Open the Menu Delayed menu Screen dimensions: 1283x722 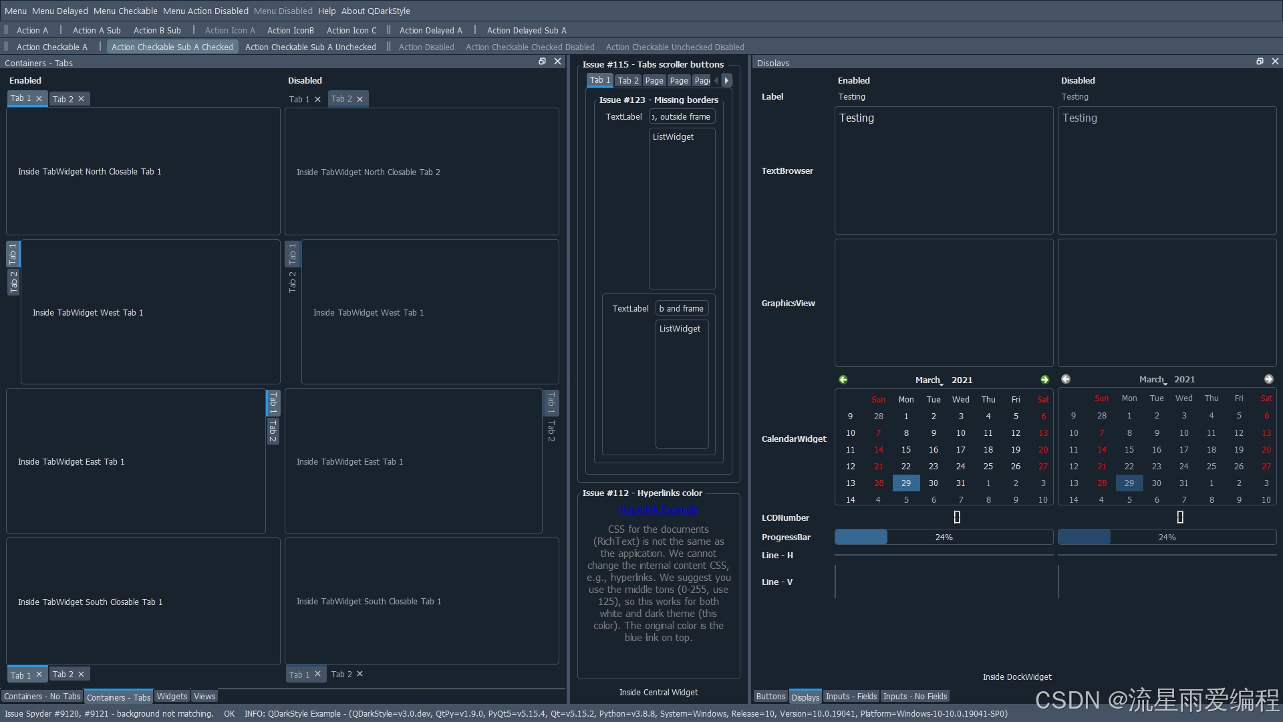[x=59, y=11]
